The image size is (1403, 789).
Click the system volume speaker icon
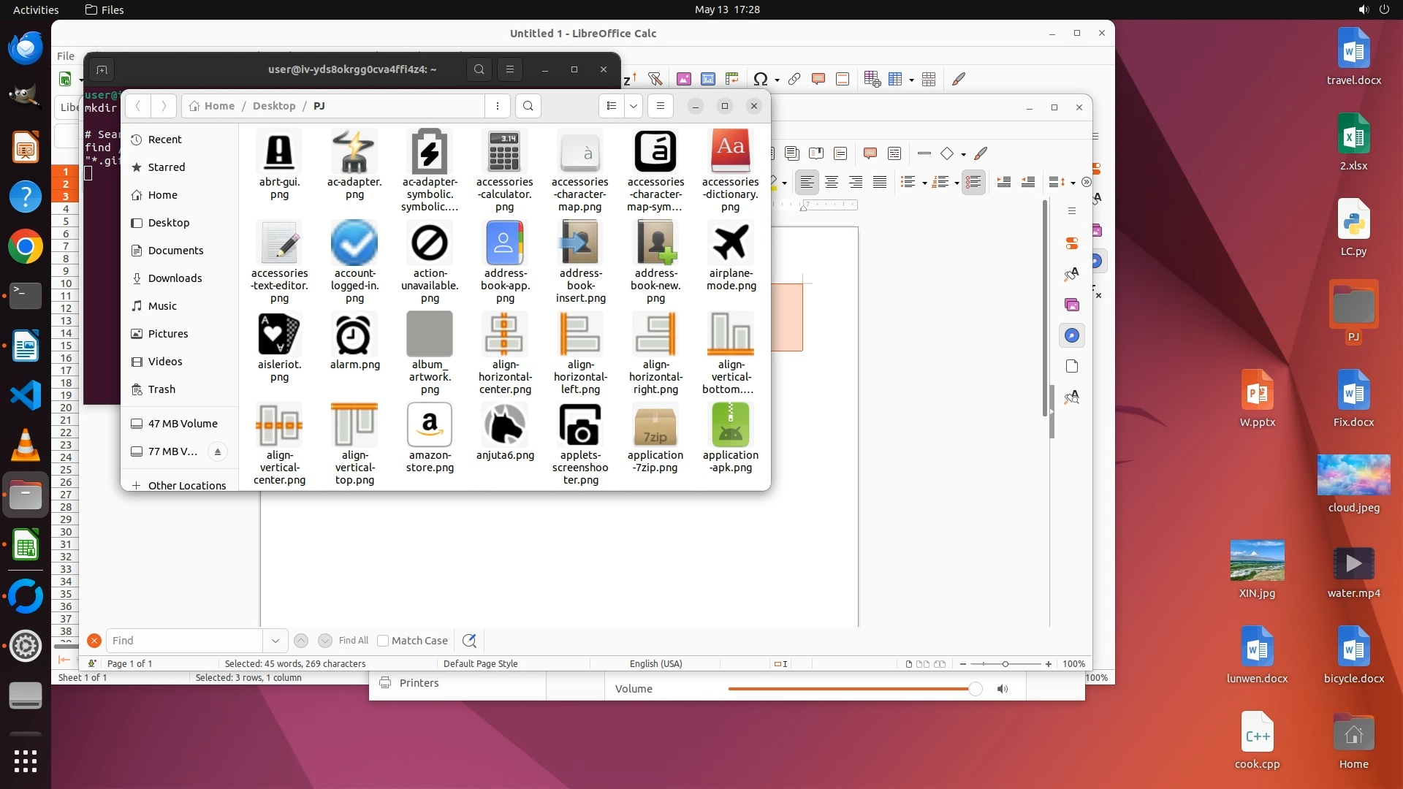[x=1364, y=9]
